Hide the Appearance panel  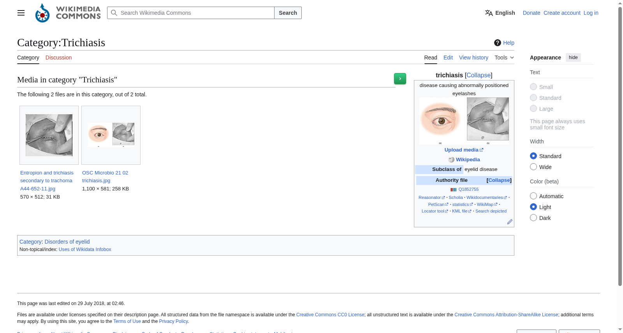coord(573,58)
